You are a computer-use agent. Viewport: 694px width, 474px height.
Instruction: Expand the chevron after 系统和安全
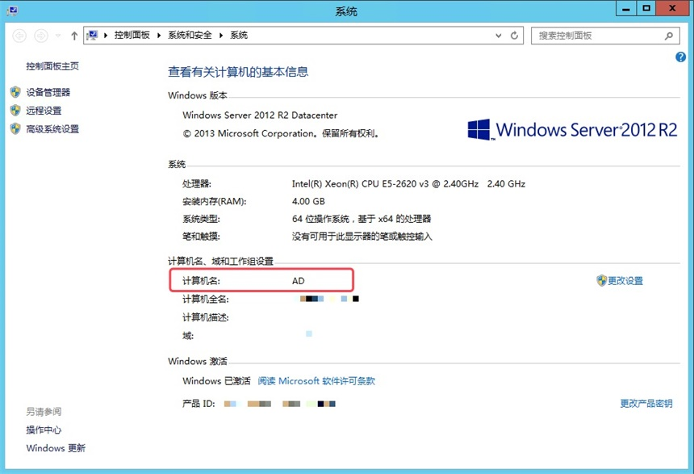221,36
